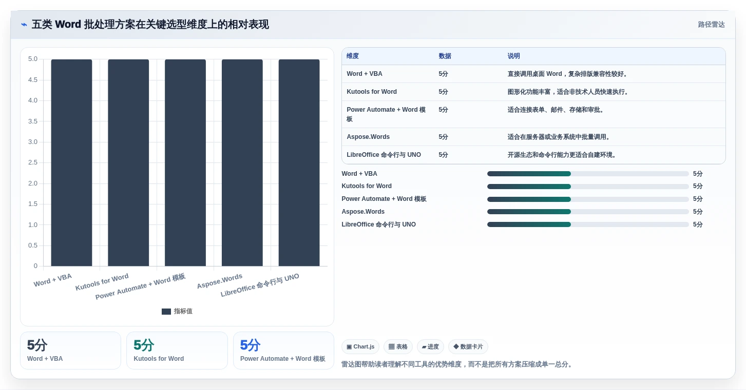Click the 维度 column header
Viewport: 746px width, 390px height.
click(x=353, y=56)
